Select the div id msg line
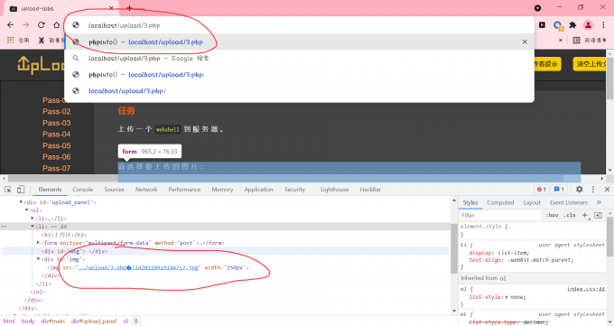The height and width of the screenshot is (326, 614). point(225,251)
